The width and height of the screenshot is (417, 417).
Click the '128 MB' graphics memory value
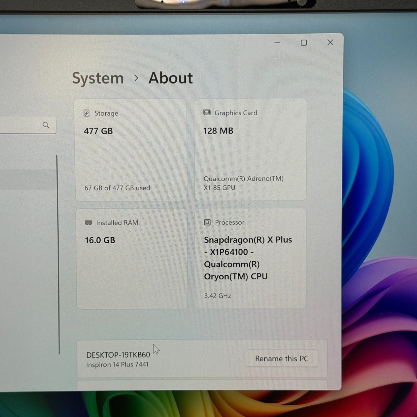(218, 131)
